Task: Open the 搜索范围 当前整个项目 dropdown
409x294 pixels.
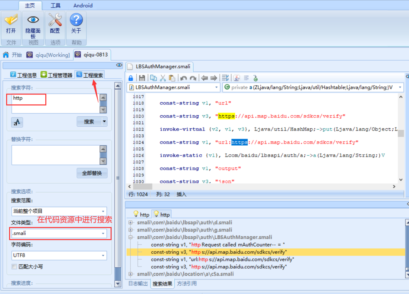Action: (x=59, y=211)
